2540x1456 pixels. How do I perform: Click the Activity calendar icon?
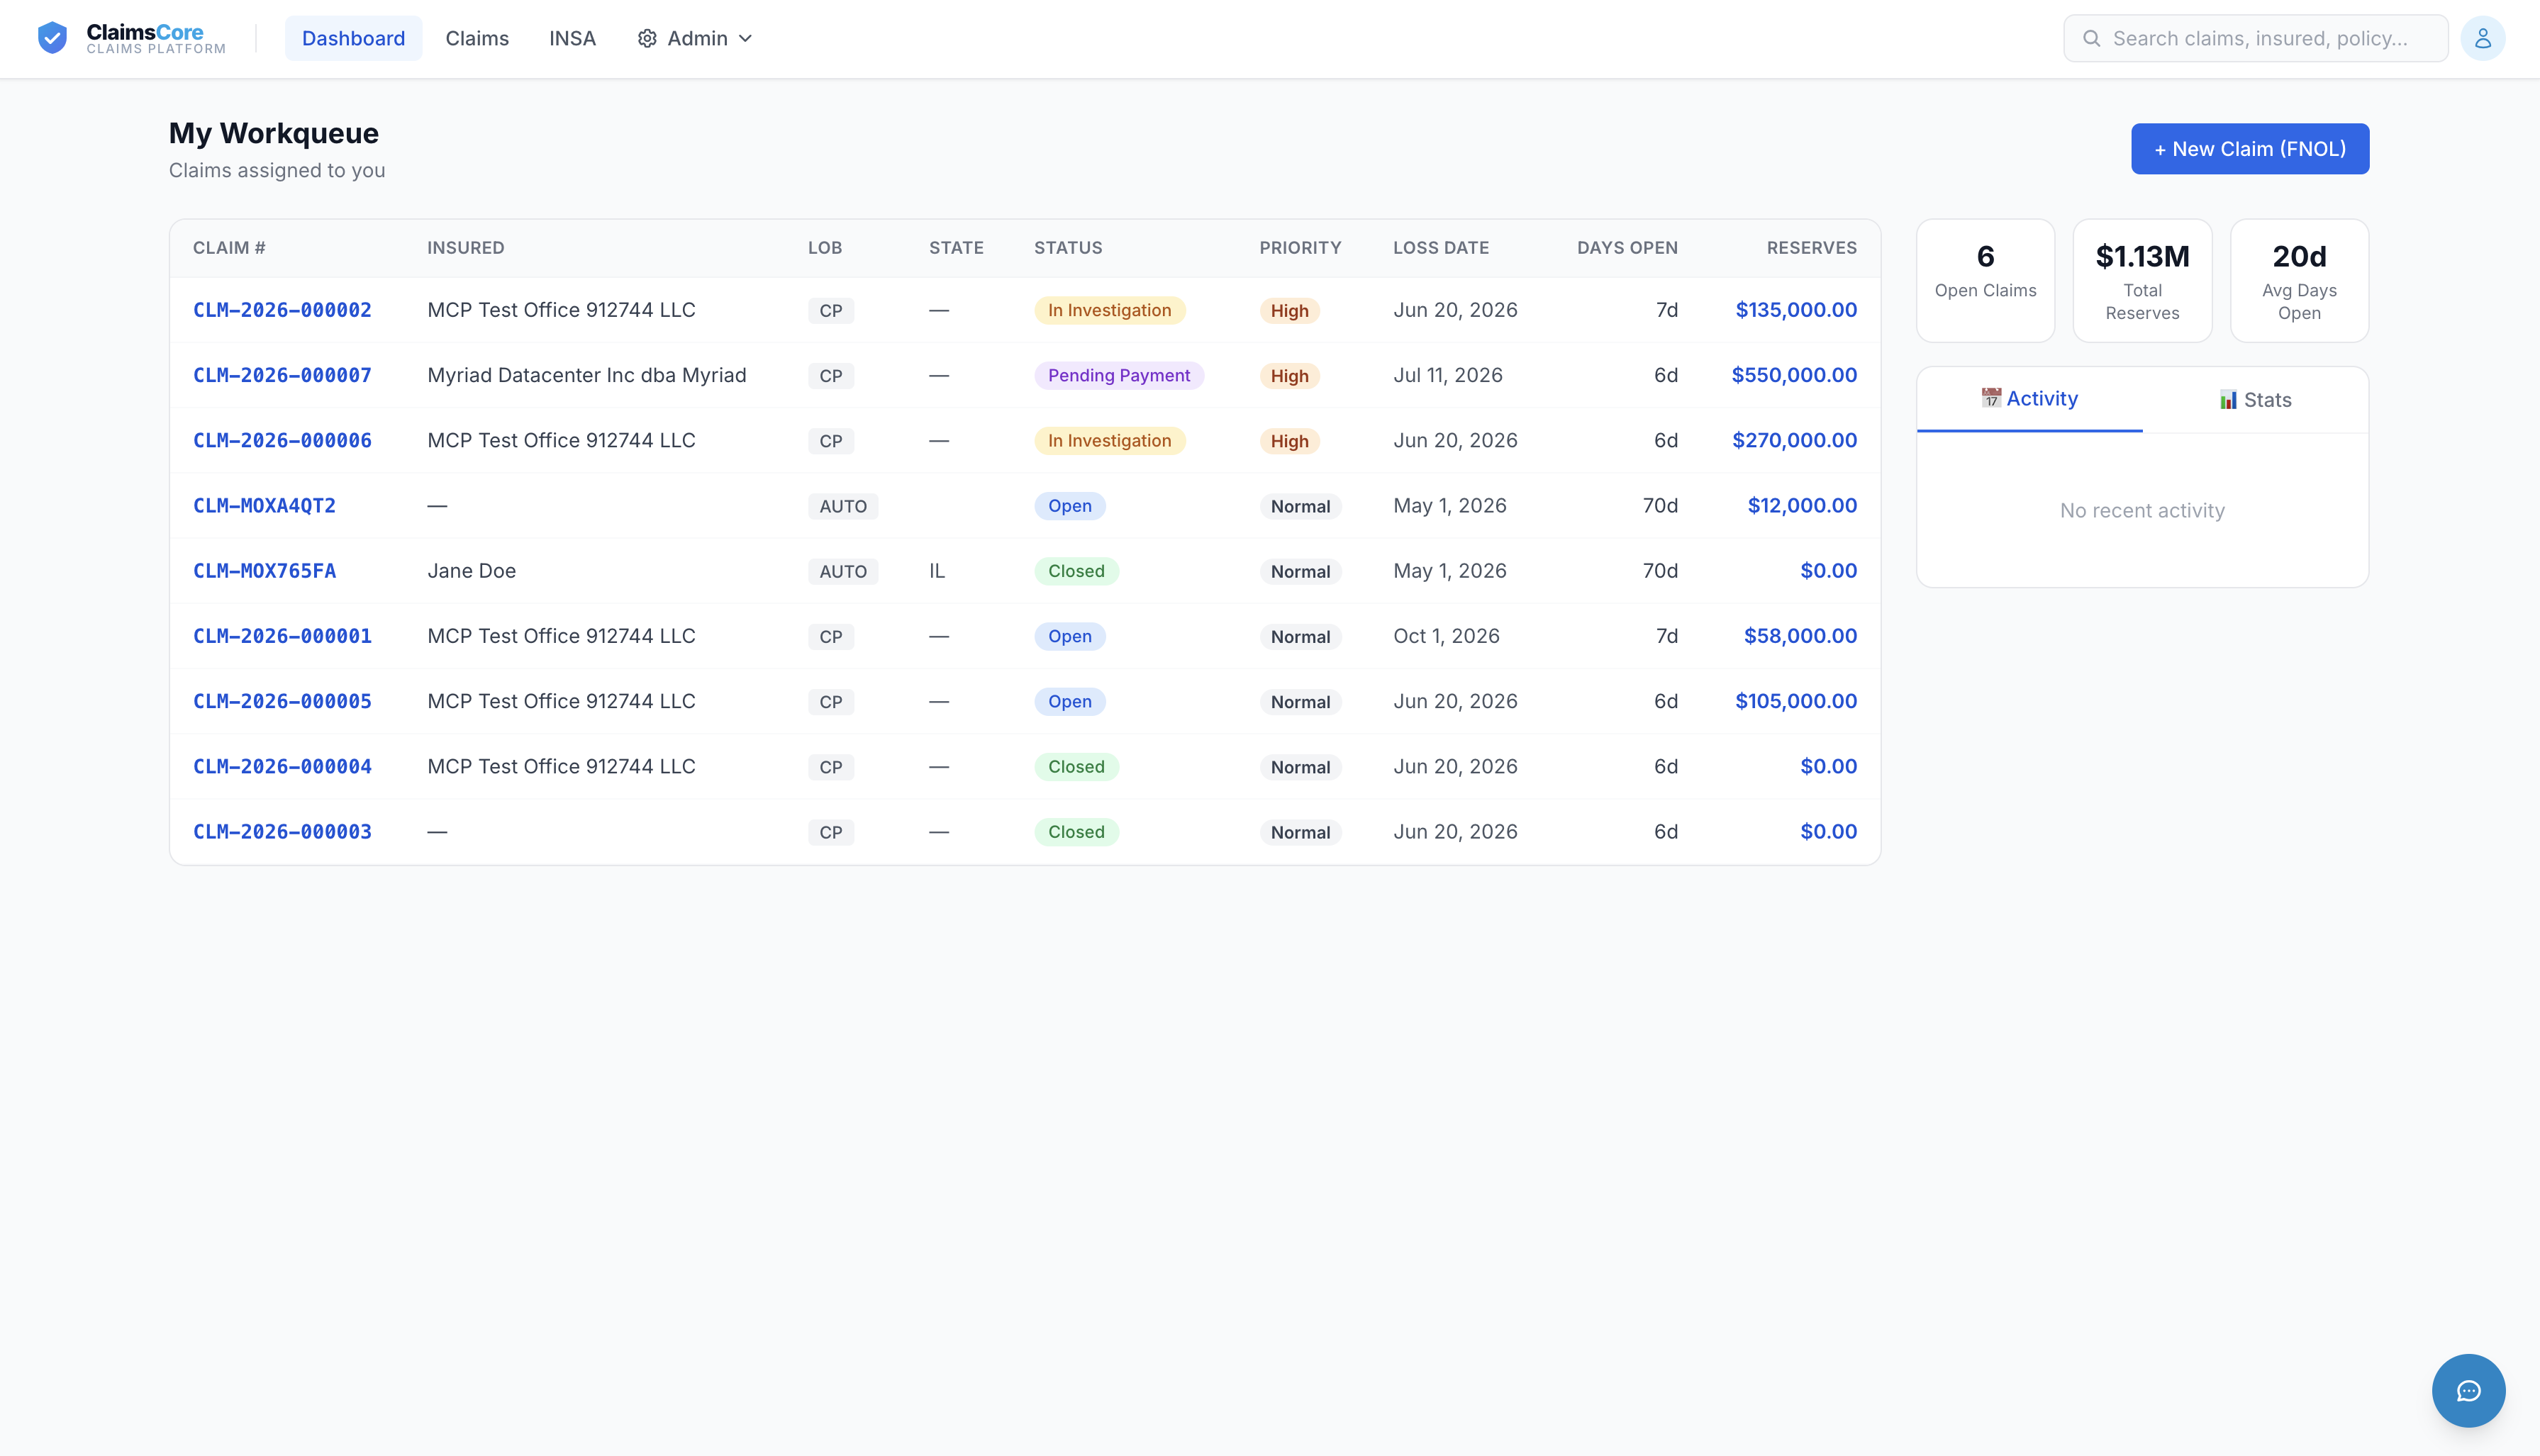(x=1991, y=398)
